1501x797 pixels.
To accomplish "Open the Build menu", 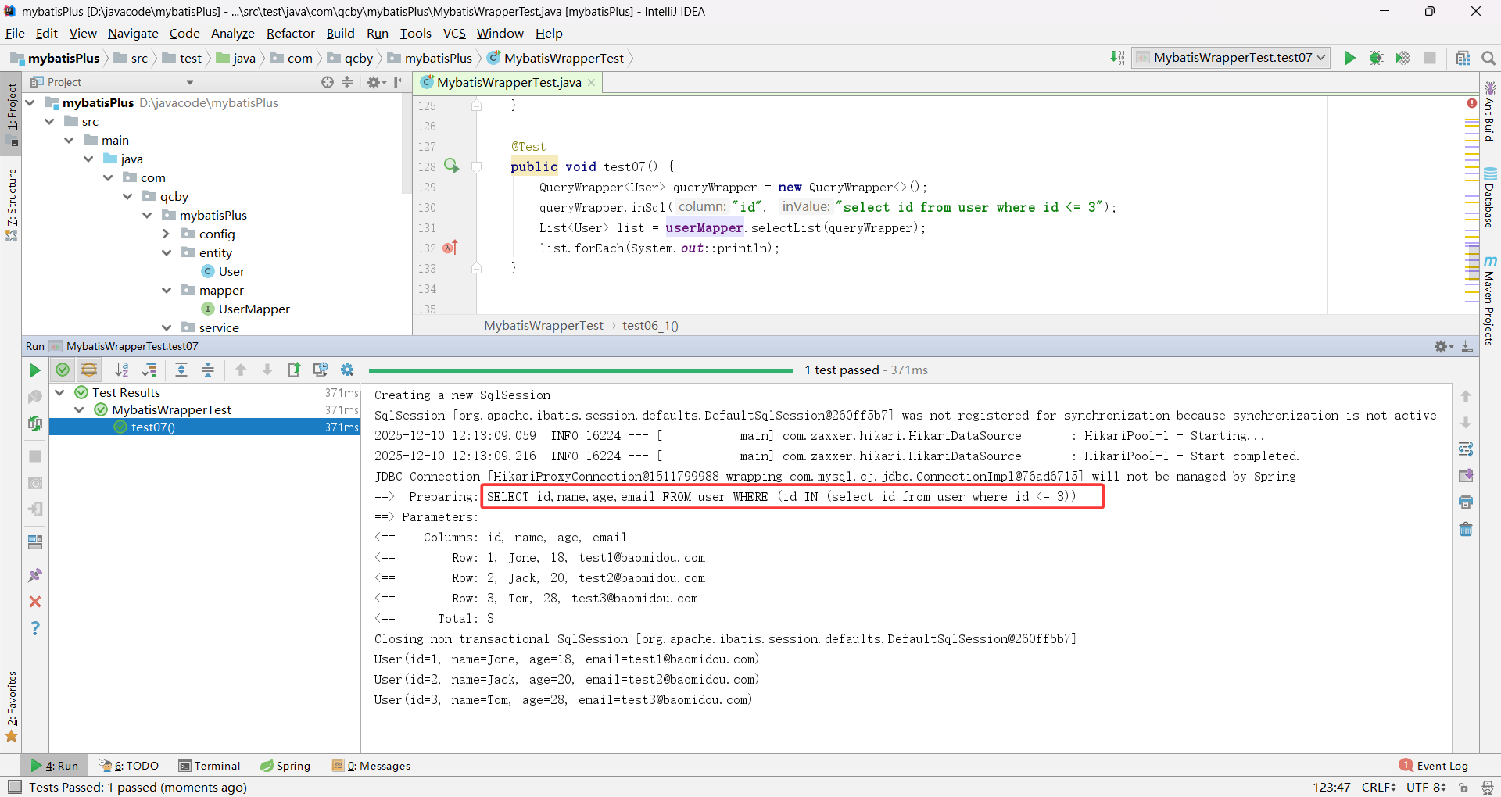I will (340, 33).
